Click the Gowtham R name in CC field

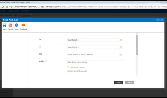coord(73,47)
